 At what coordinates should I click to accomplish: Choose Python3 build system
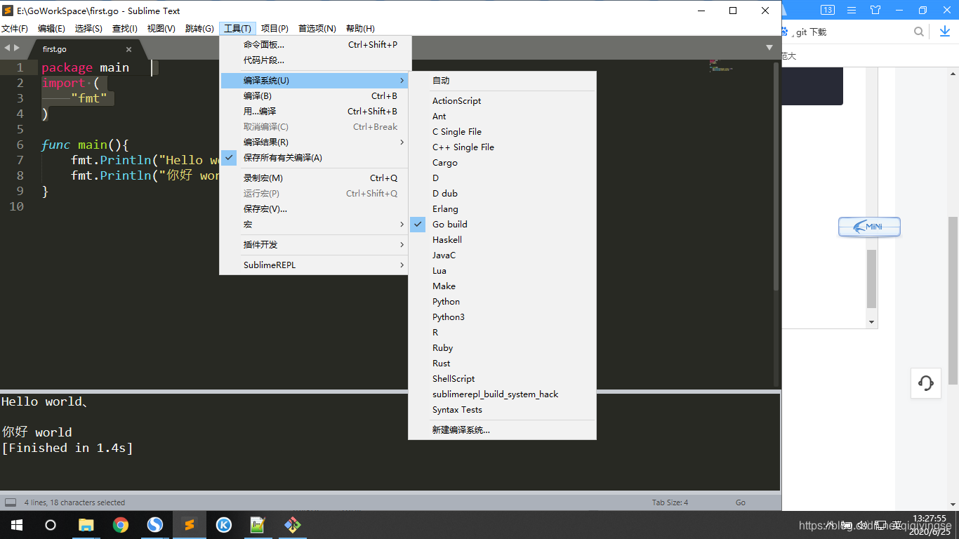click(502, 317)
